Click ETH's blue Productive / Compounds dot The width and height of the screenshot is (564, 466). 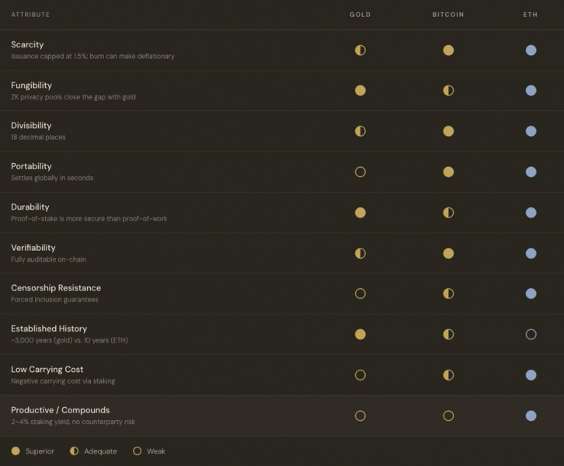(531, 416)
